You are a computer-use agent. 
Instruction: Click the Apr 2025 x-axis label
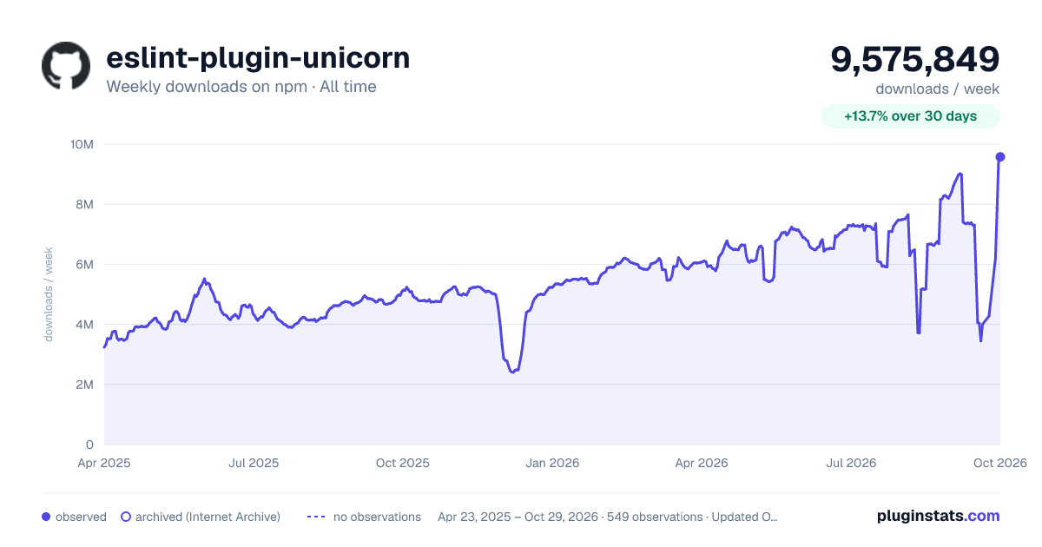pos(104,463)
